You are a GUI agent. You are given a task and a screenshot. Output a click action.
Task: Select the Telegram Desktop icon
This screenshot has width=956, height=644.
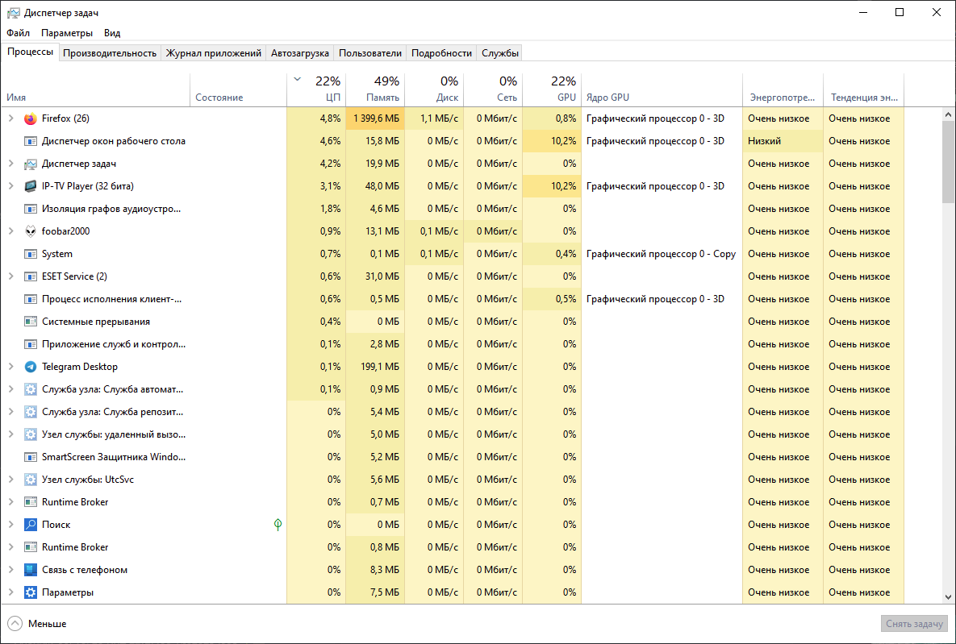pyautogui.click(x=31, y=367)
